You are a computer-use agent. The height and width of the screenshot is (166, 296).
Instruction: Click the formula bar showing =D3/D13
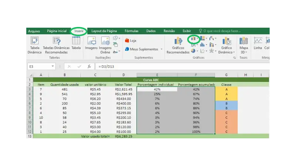click(x=182, y=66)
